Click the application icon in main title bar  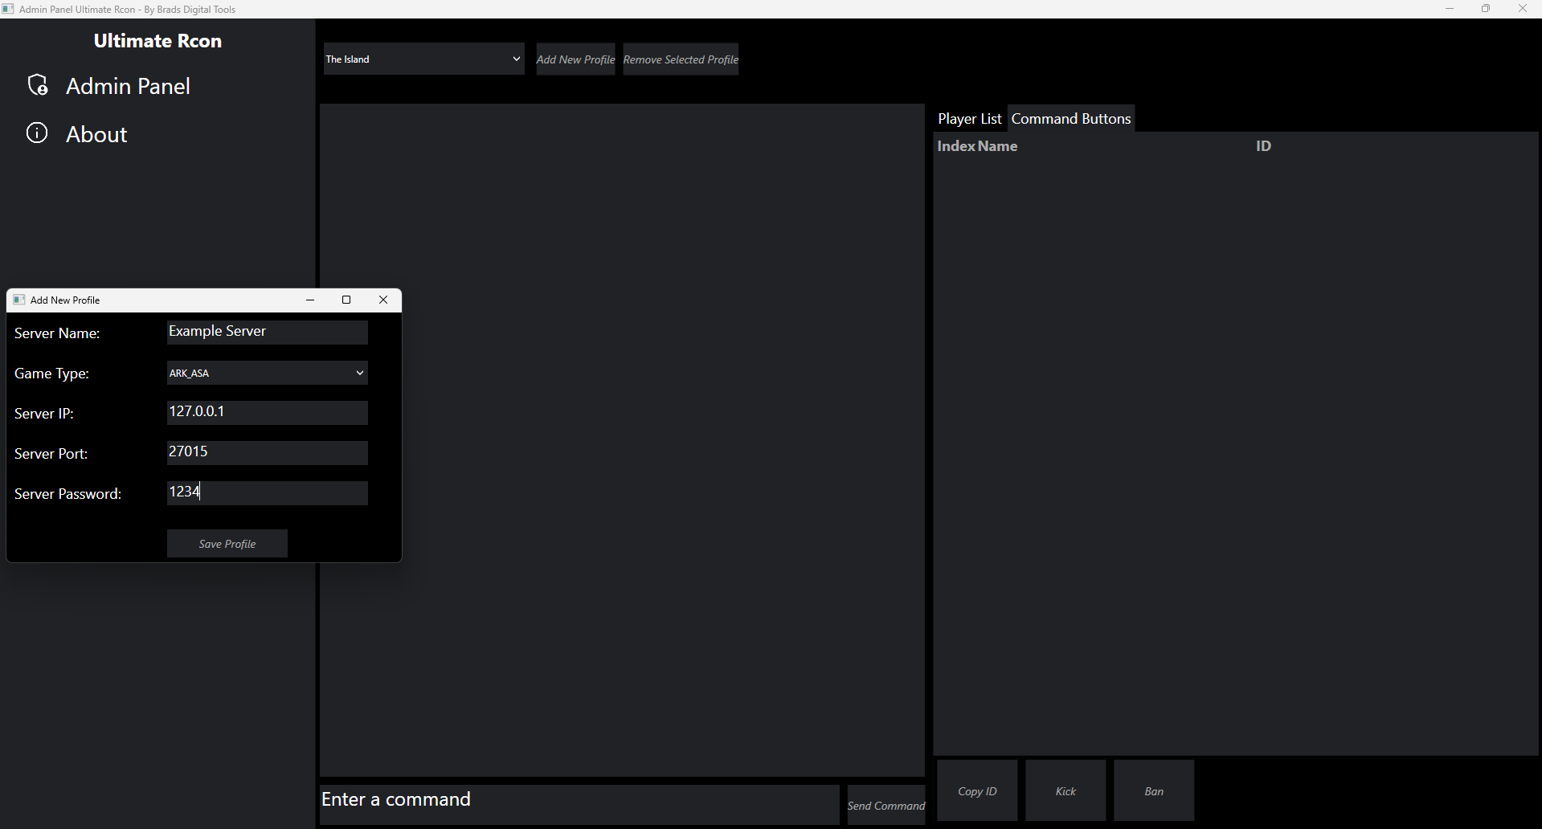(x=8, y=9)
